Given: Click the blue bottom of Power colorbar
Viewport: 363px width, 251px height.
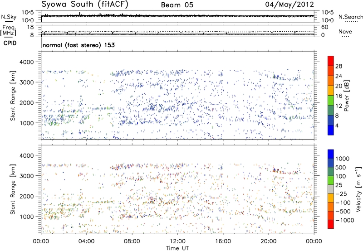Looking at the screenshot, I should (x=331, y=130).
